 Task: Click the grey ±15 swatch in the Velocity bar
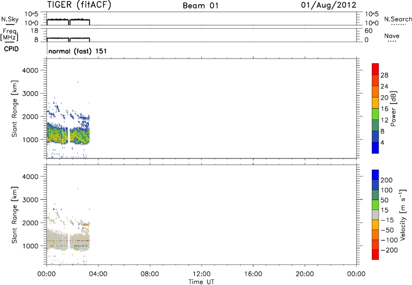click(x=375, y=215)
